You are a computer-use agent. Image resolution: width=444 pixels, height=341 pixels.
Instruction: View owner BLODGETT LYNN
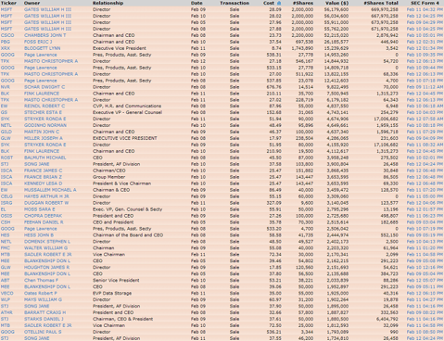[x=42, y=48]
